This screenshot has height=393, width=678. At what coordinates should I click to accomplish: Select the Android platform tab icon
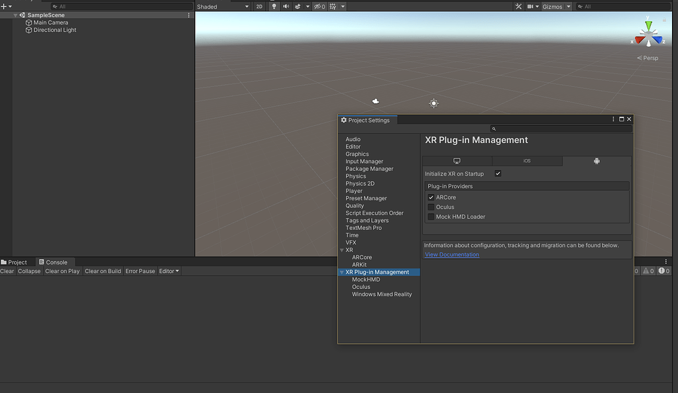596,161
